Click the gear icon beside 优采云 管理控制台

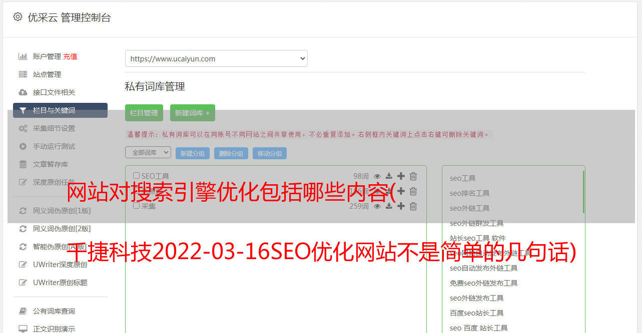(x=18, y=17)
